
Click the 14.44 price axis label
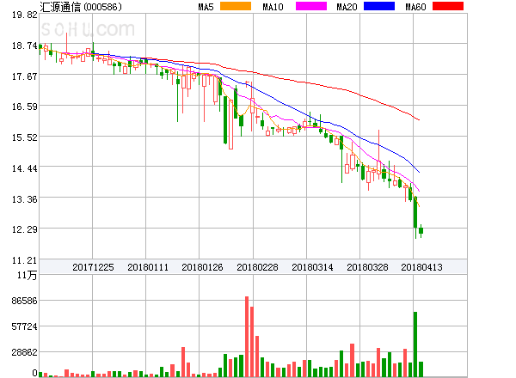pyautogui.click(x=25, y=168)
